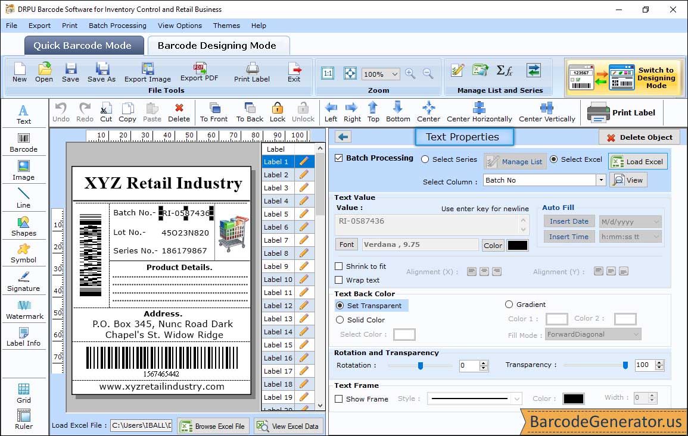
Task: Choose the Select Excel radio option
Action: point(554,159)
